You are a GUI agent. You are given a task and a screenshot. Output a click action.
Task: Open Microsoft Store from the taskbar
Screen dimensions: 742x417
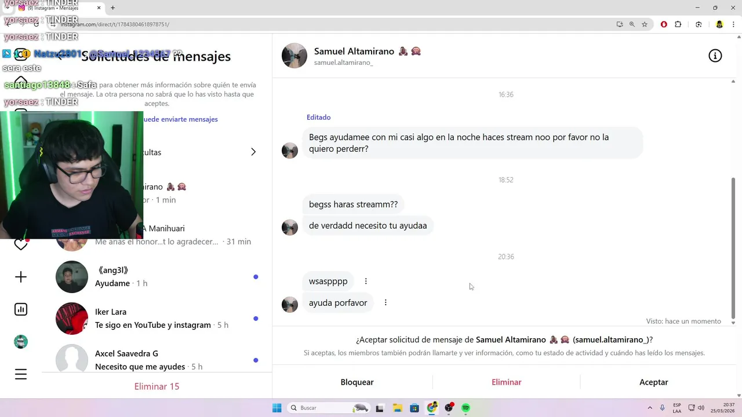click(x=414, y=408)
